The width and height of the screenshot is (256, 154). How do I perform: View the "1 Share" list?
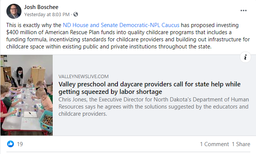[x=241, y=144]
